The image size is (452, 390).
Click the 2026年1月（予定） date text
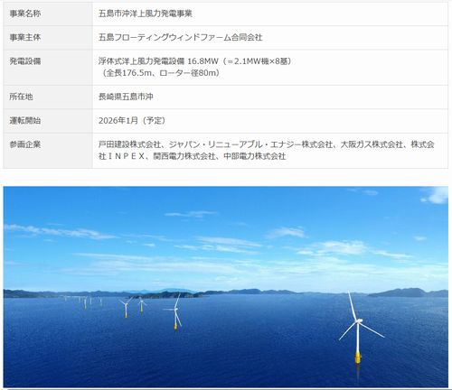133,121
